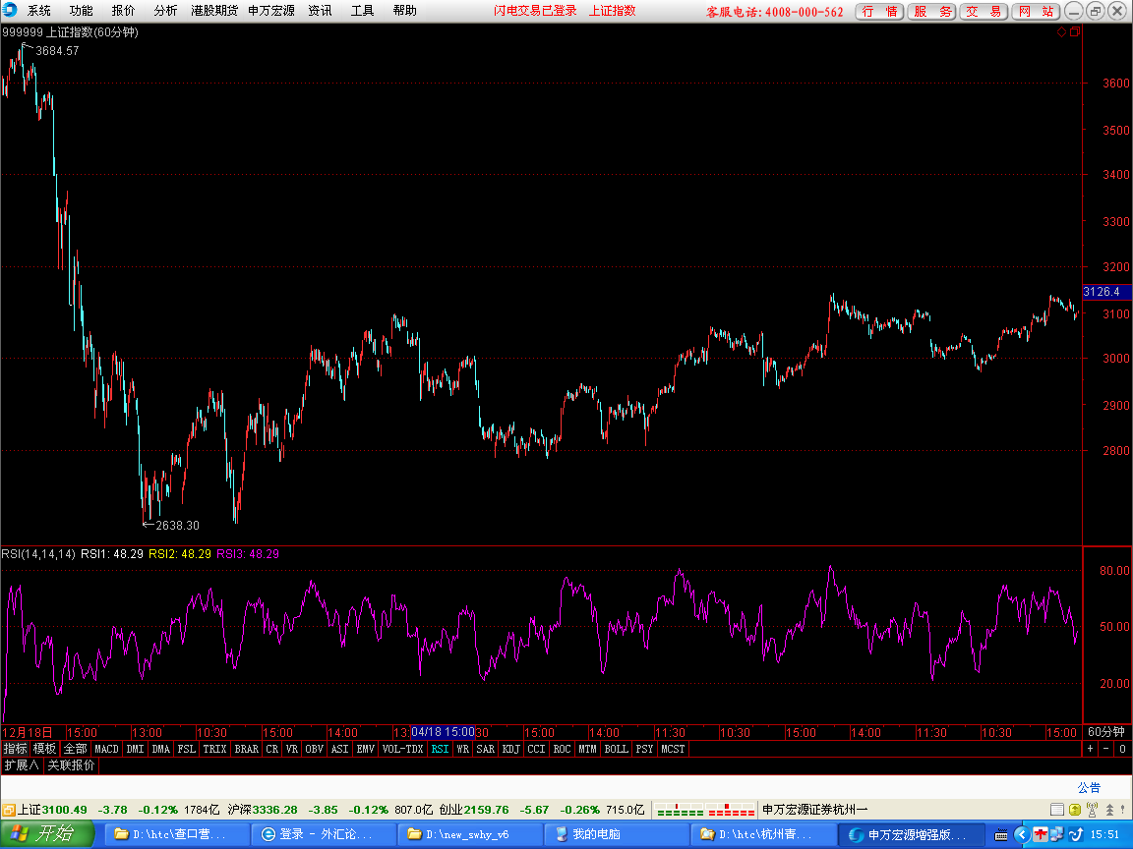Switch indicator to MCST

pyautogui.click(x=673, y=749)
